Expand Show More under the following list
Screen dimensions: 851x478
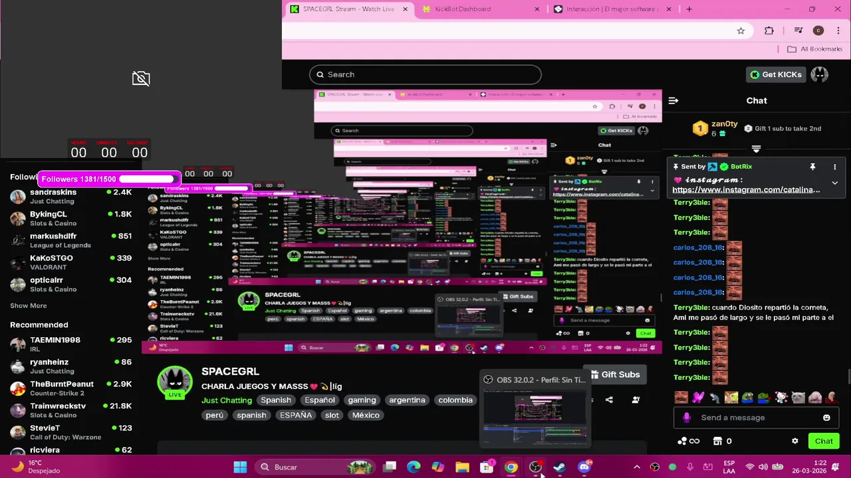[x=29, y=306]
